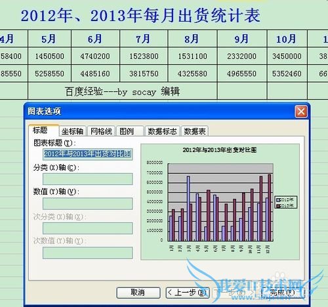Click the 次数值(Y)轴 disabled field
The width and height of the screenshot is (328, 307).
pos(88,253)
